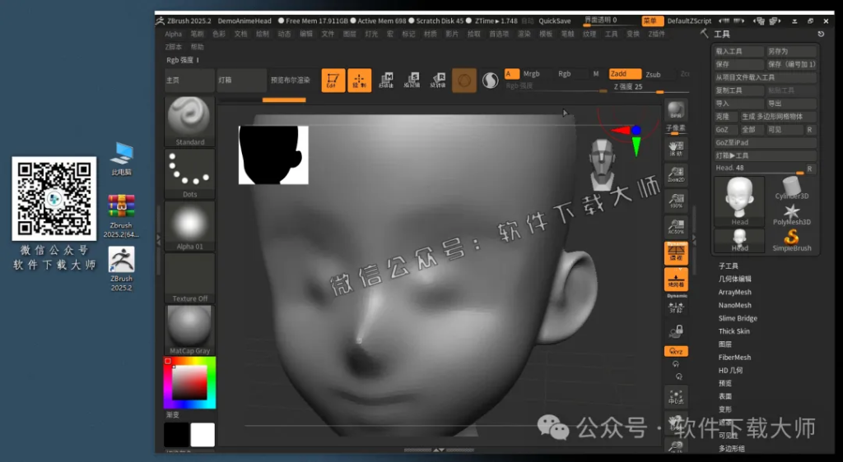Toggle the Floor grid button
843x462 pixels.
(x=676, y=280)
